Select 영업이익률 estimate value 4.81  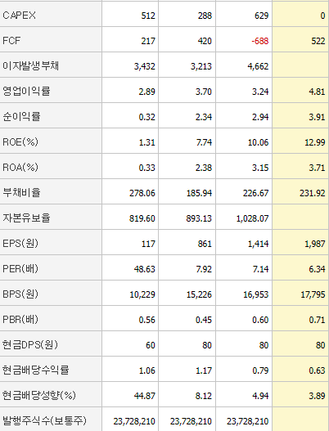pos(317,92)
